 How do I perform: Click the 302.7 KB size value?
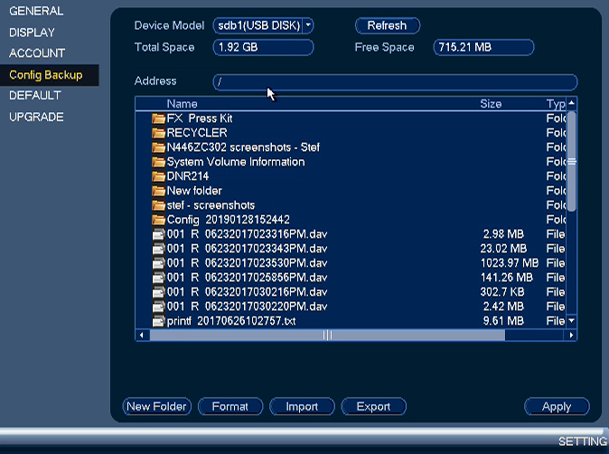coord(502,292)
